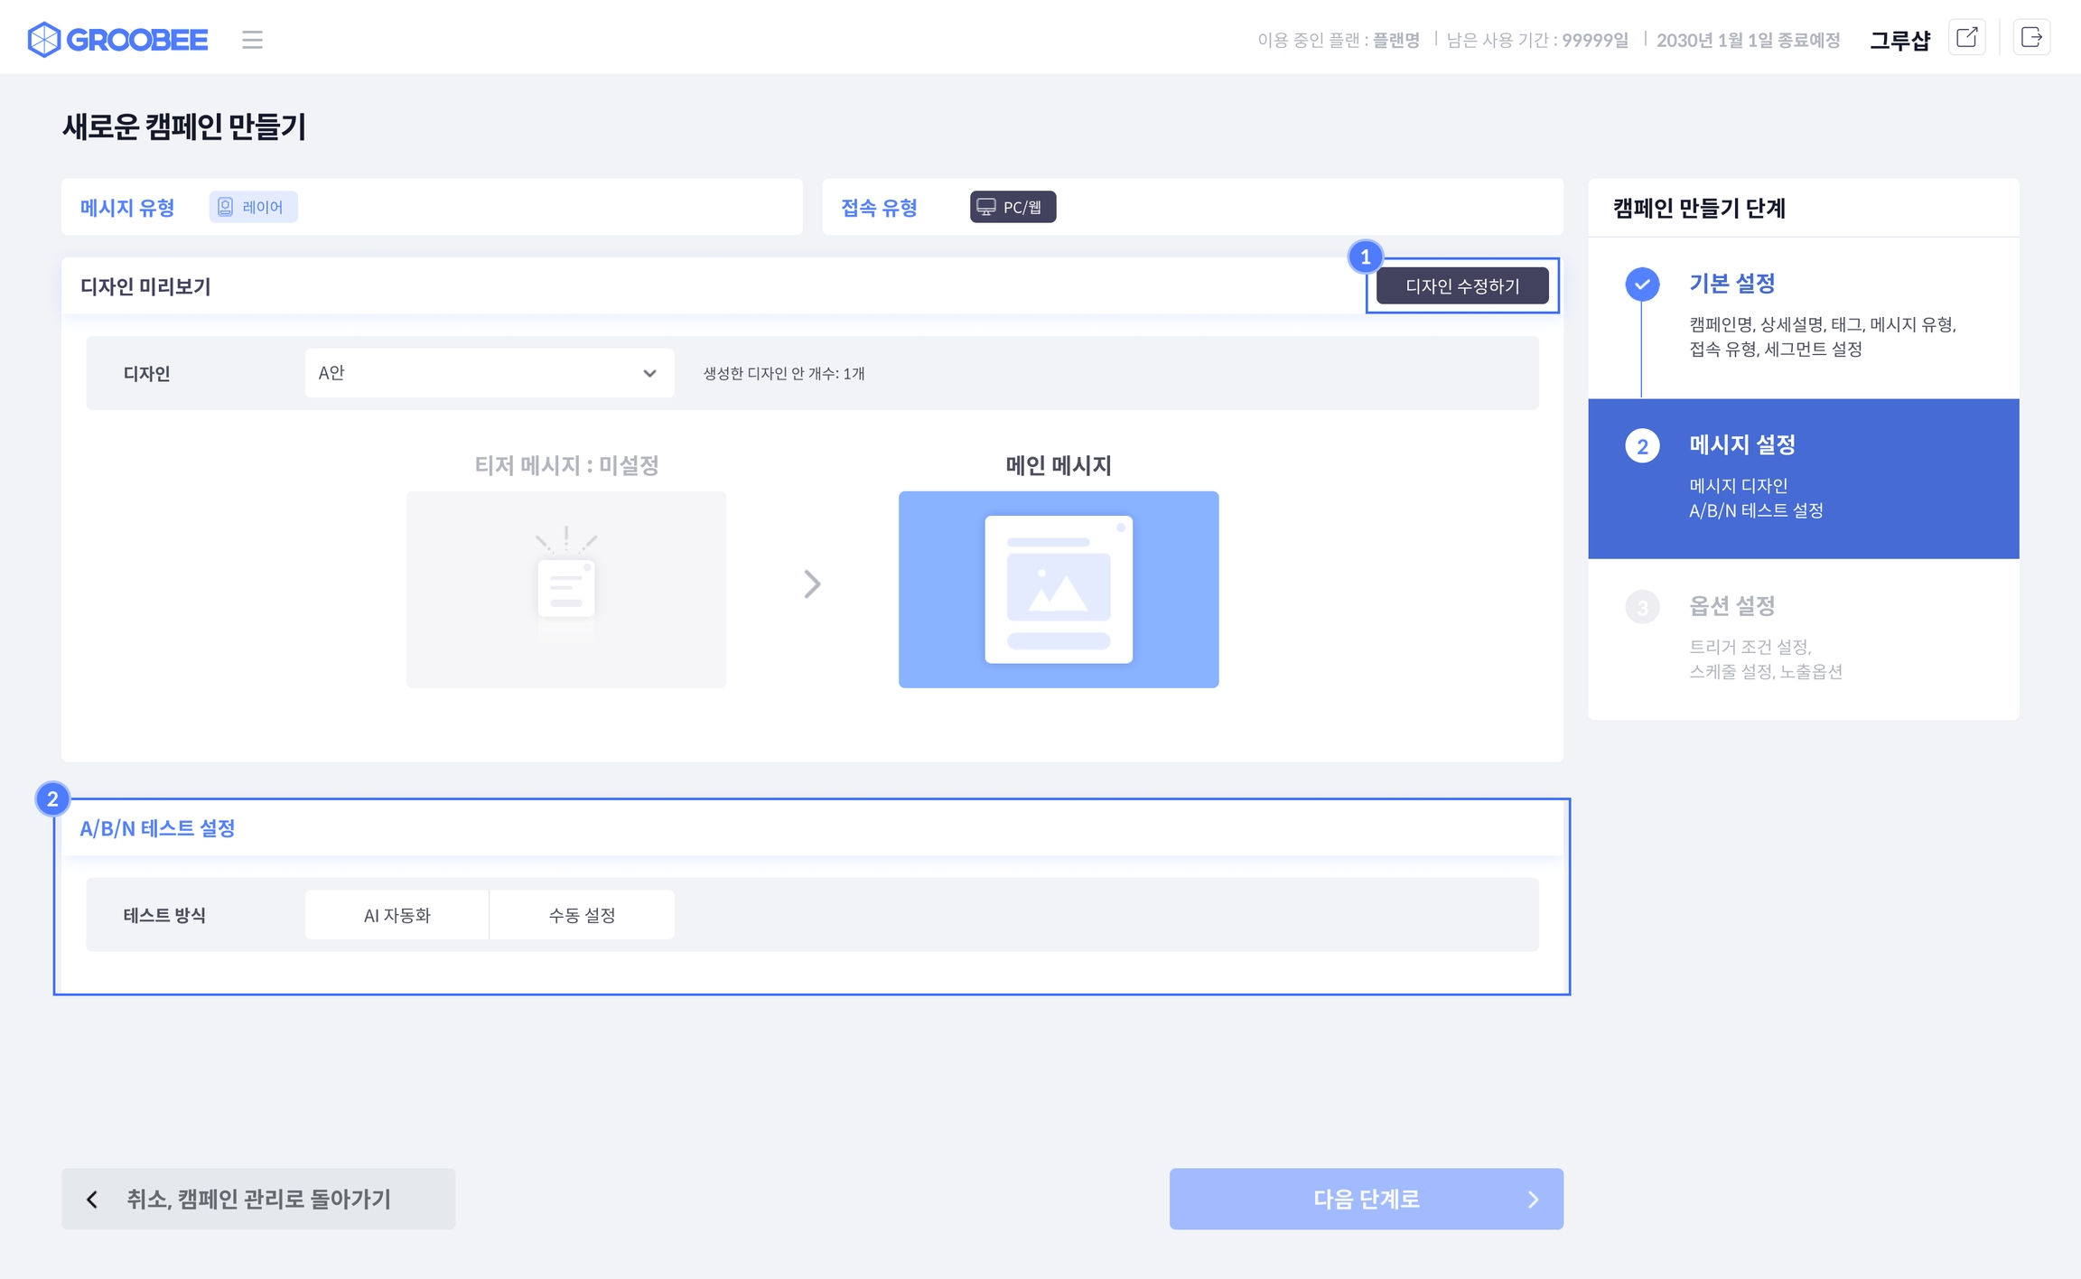
Task: Click the right arrow between message previews
Action: (x=812, y=584)
